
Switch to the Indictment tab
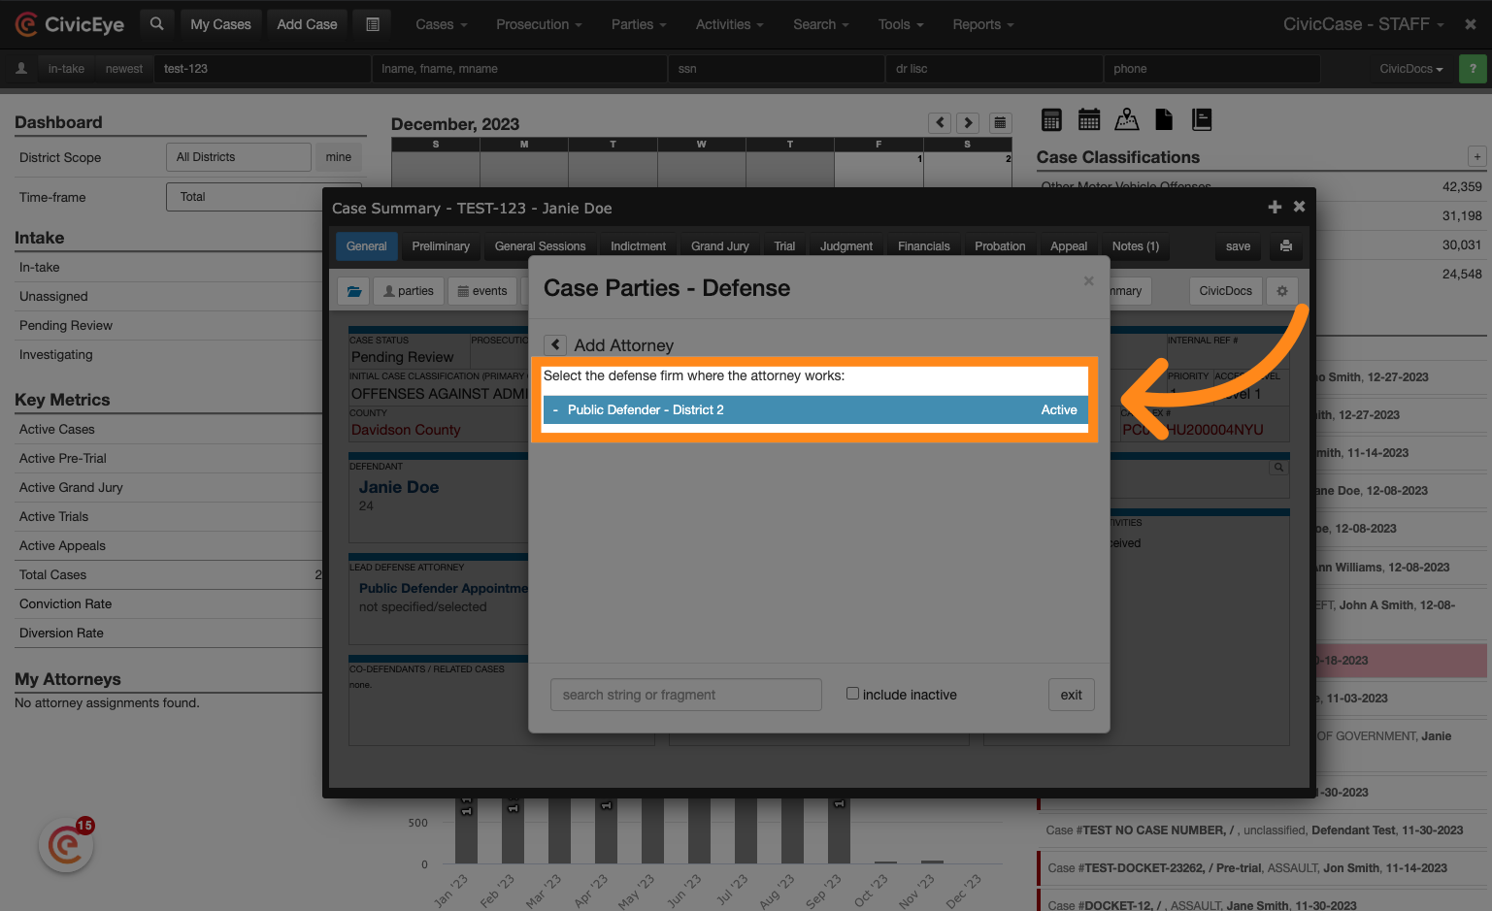[638, 246]
